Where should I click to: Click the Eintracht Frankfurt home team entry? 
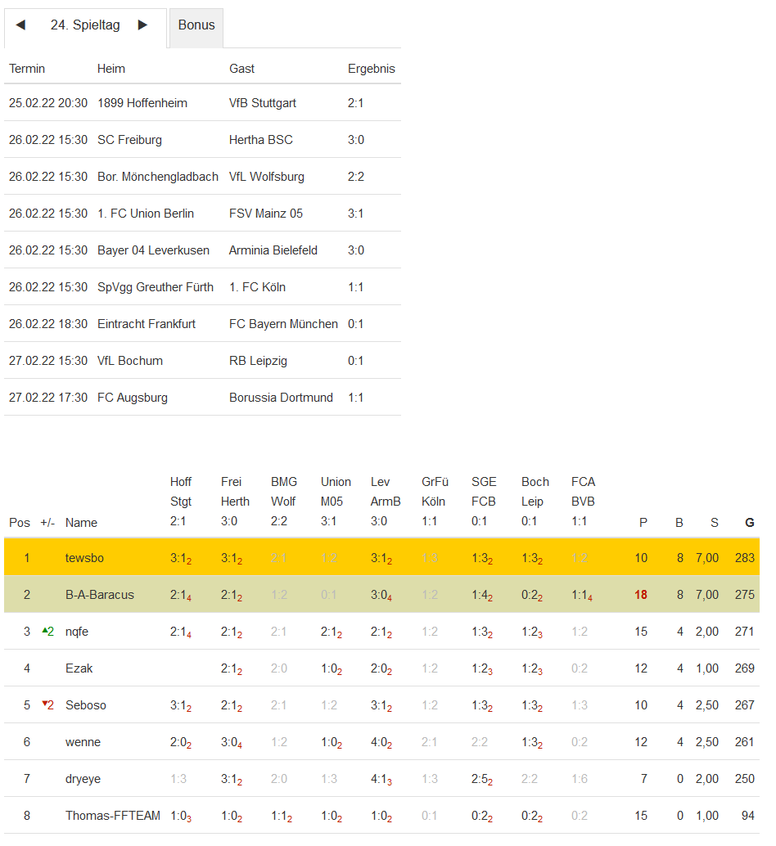point(147,324)
